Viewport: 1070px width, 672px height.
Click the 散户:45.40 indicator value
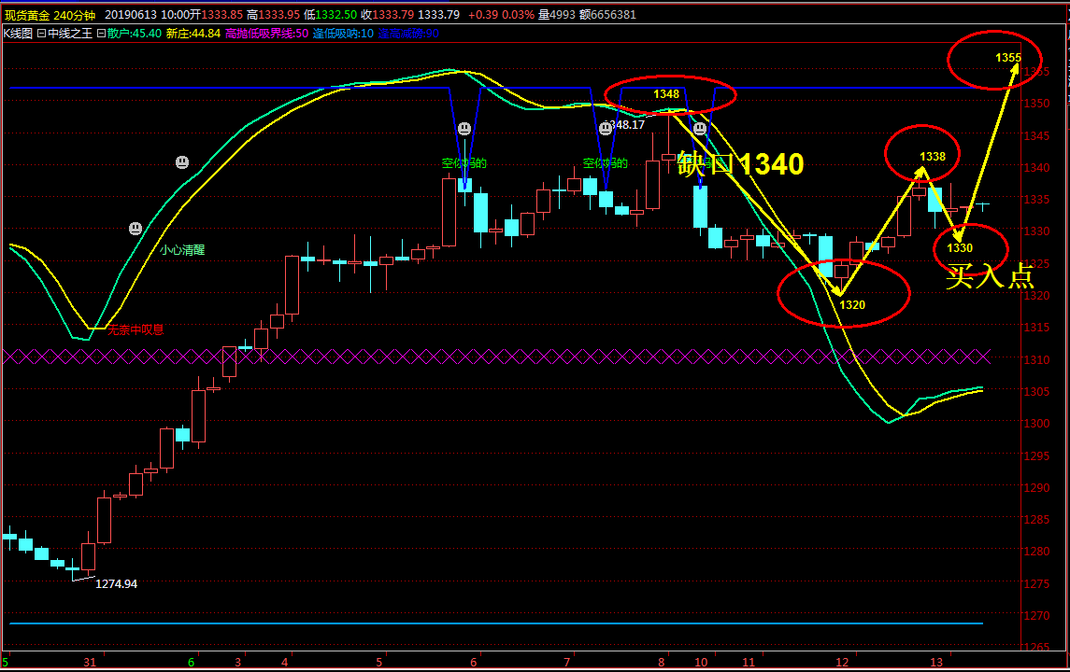click(x=135, y=34)
